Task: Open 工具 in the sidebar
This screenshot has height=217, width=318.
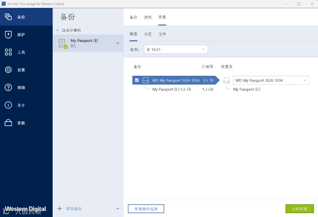Action: click(21, 52)
